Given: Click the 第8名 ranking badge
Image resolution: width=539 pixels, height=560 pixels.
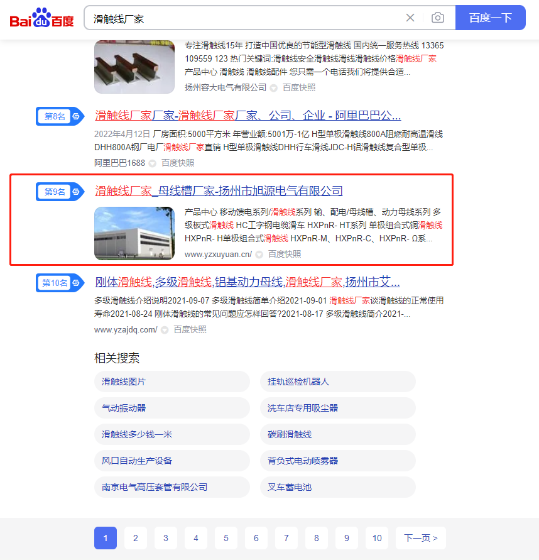Looking at the screenshot, I should point(60,116).
